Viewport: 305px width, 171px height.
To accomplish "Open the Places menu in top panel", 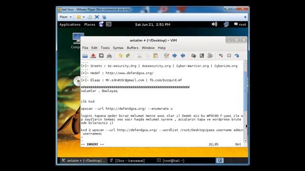I will tap(90, 24).
